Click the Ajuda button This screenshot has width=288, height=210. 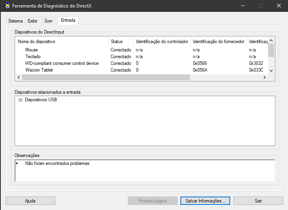pos(30,201)
